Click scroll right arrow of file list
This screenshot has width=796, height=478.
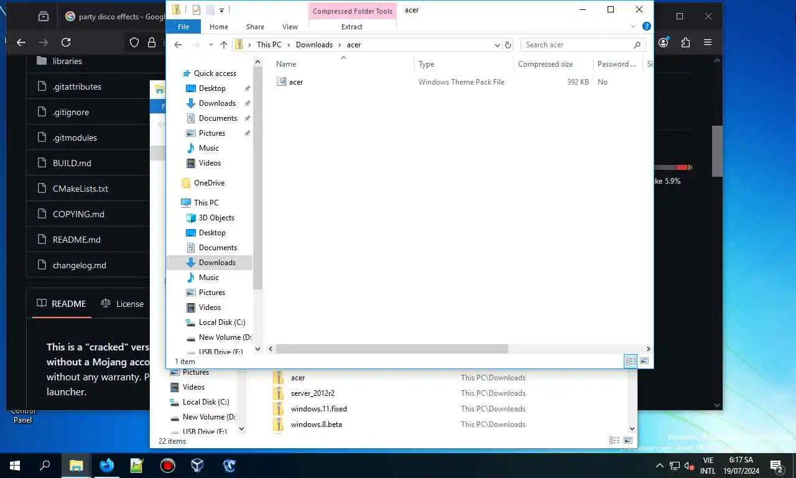[648, 349]
